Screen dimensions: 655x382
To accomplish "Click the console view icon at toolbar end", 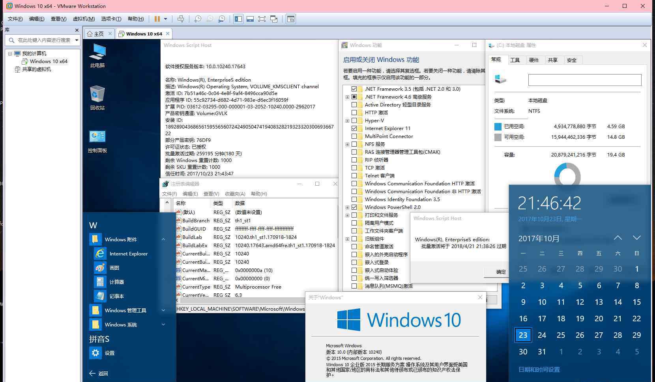I will 291,19.
